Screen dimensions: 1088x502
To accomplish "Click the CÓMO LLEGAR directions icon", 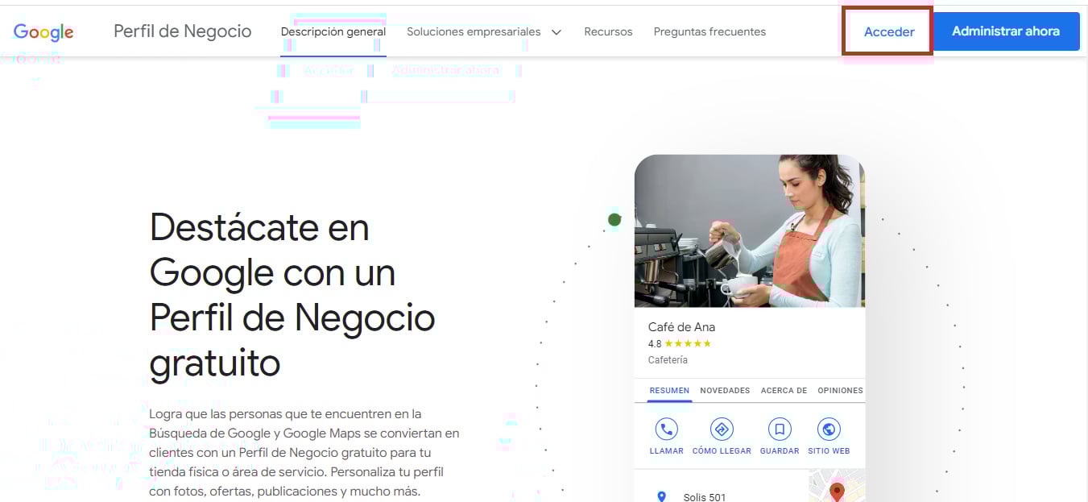I will click(722, 429).
